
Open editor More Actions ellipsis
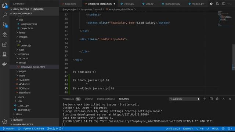tap(230, 4)
